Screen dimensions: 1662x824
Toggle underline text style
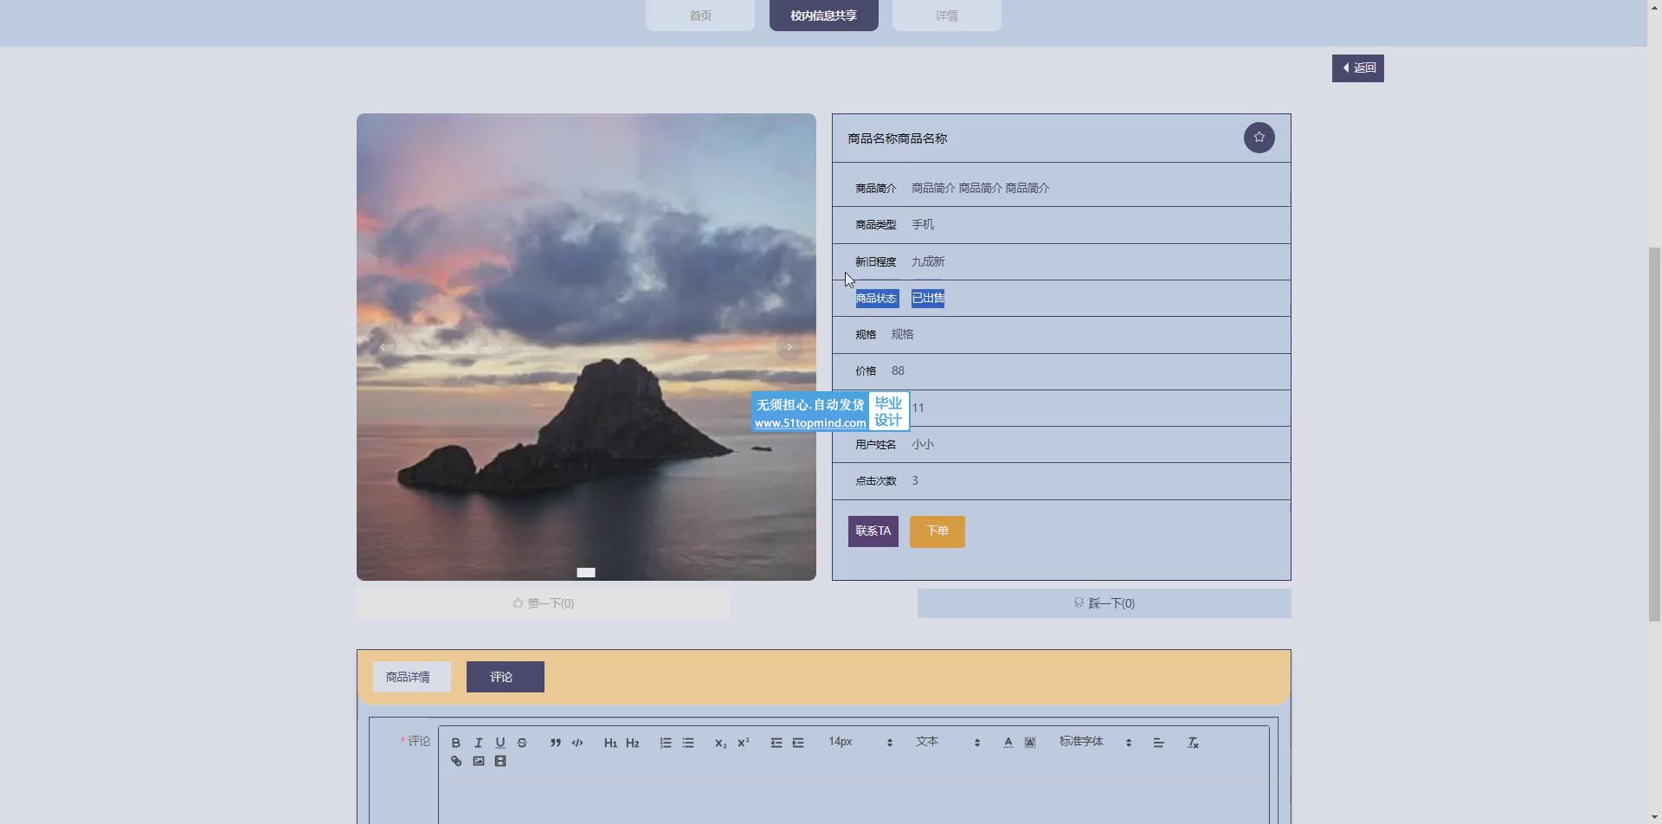[x=500, y=743]
